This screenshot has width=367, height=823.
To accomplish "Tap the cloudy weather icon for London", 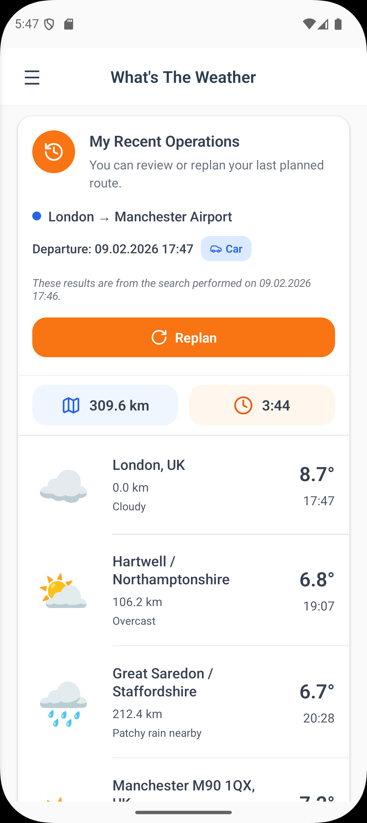I will 64,486.
